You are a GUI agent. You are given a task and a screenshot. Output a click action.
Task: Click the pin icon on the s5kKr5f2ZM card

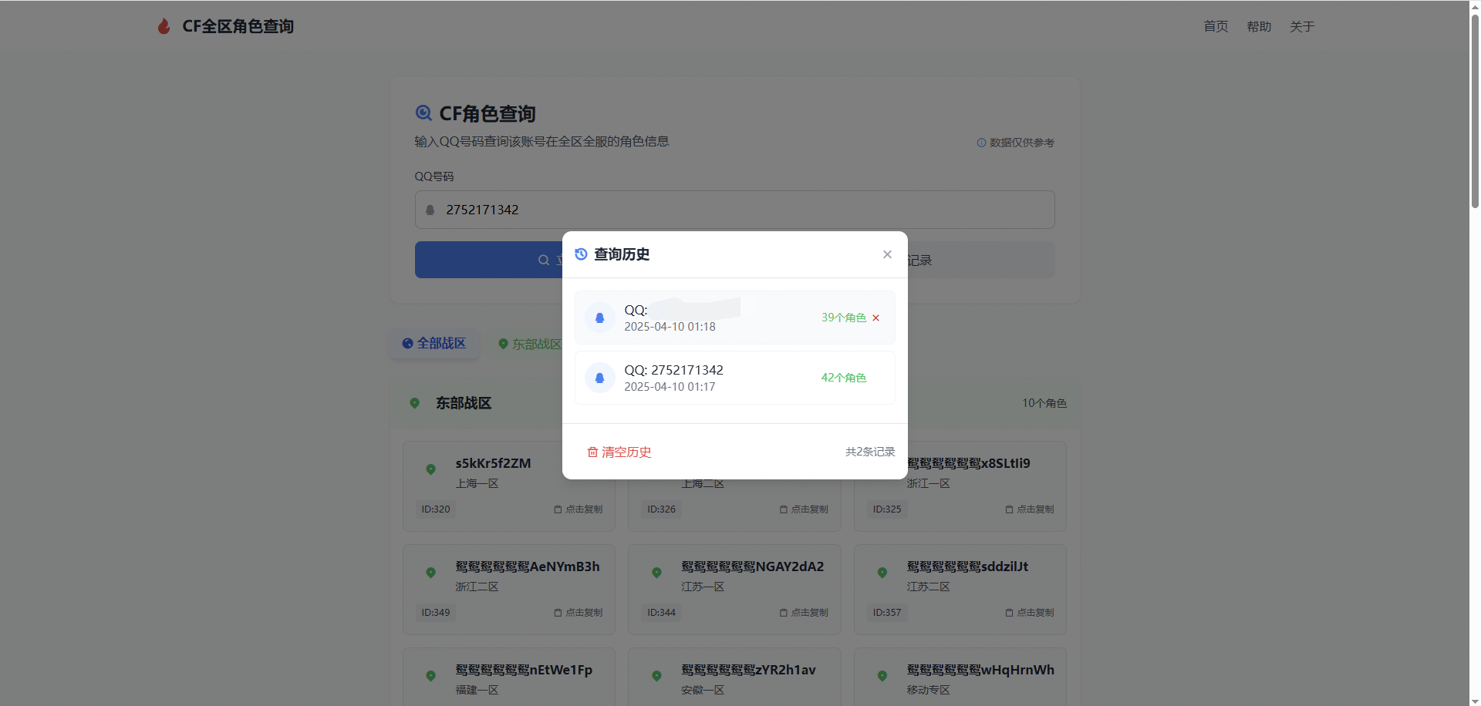(430, 469)
